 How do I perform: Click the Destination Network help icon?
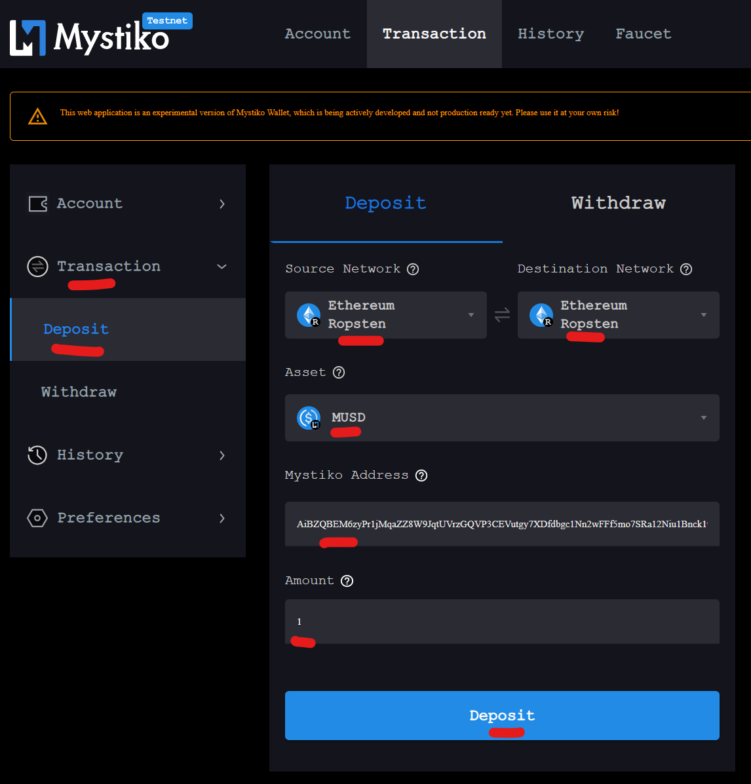[x=686, y=269]
